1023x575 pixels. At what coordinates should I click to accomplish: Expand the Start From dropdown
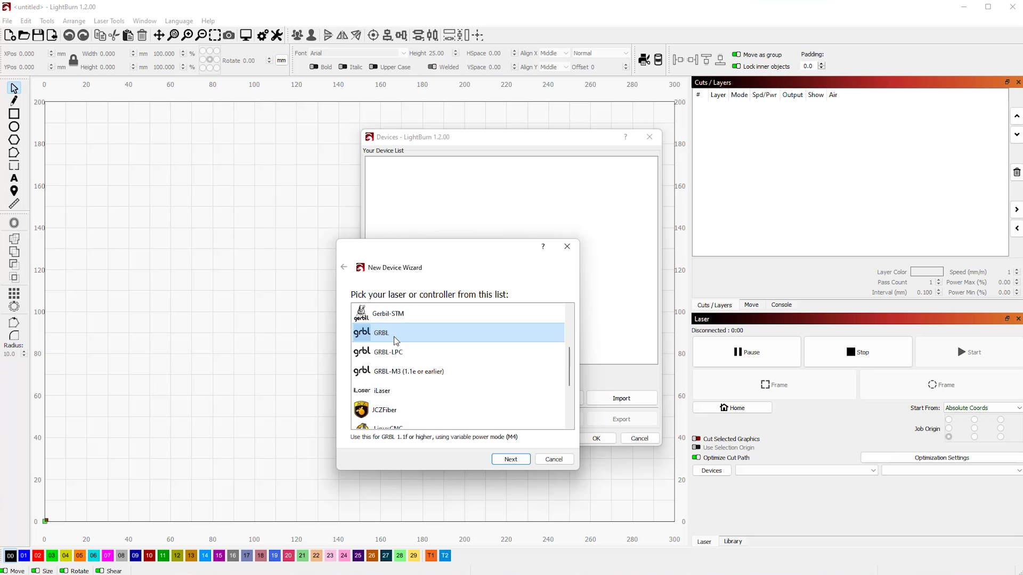click(x=983, y=408)
